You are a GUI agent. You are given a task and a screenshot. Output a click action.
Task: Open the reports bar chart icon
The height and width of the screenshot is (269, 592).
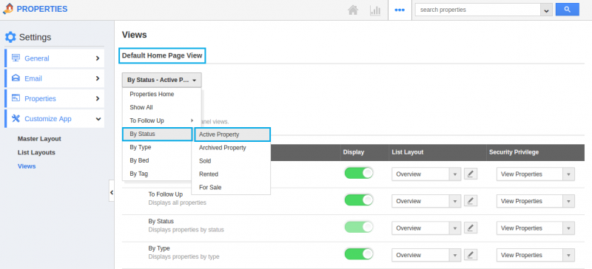(x=375, y=10)
